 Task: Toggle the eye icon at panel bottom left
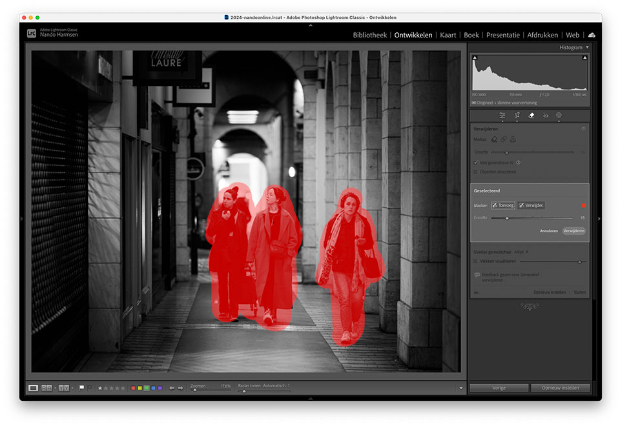pyautogui.click(x=476, y=292)
